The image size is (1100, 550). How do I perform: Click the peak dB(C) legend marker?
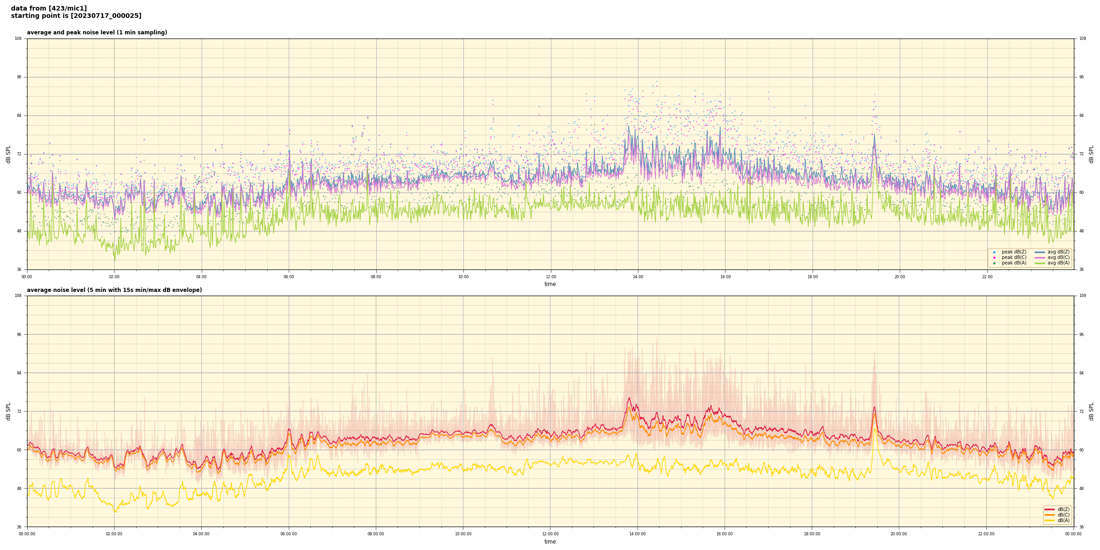click(994, 258)
